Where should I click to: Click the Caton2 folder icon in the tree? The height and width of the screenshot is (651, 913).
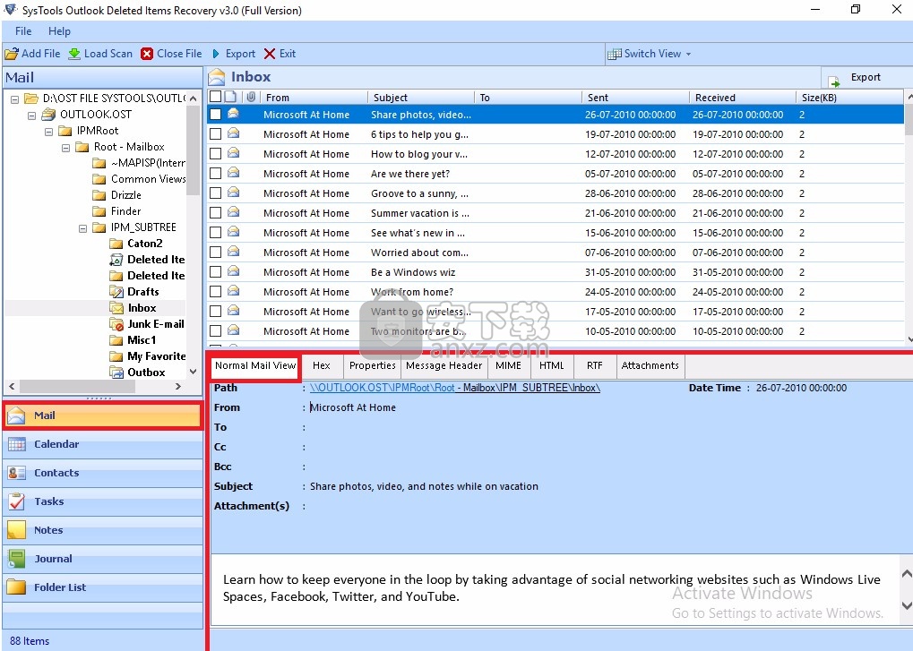click(x=116, y=244)
